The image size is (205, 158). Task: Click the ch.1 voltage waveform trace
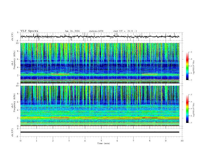pyautogui.click(x=100, y=37)
